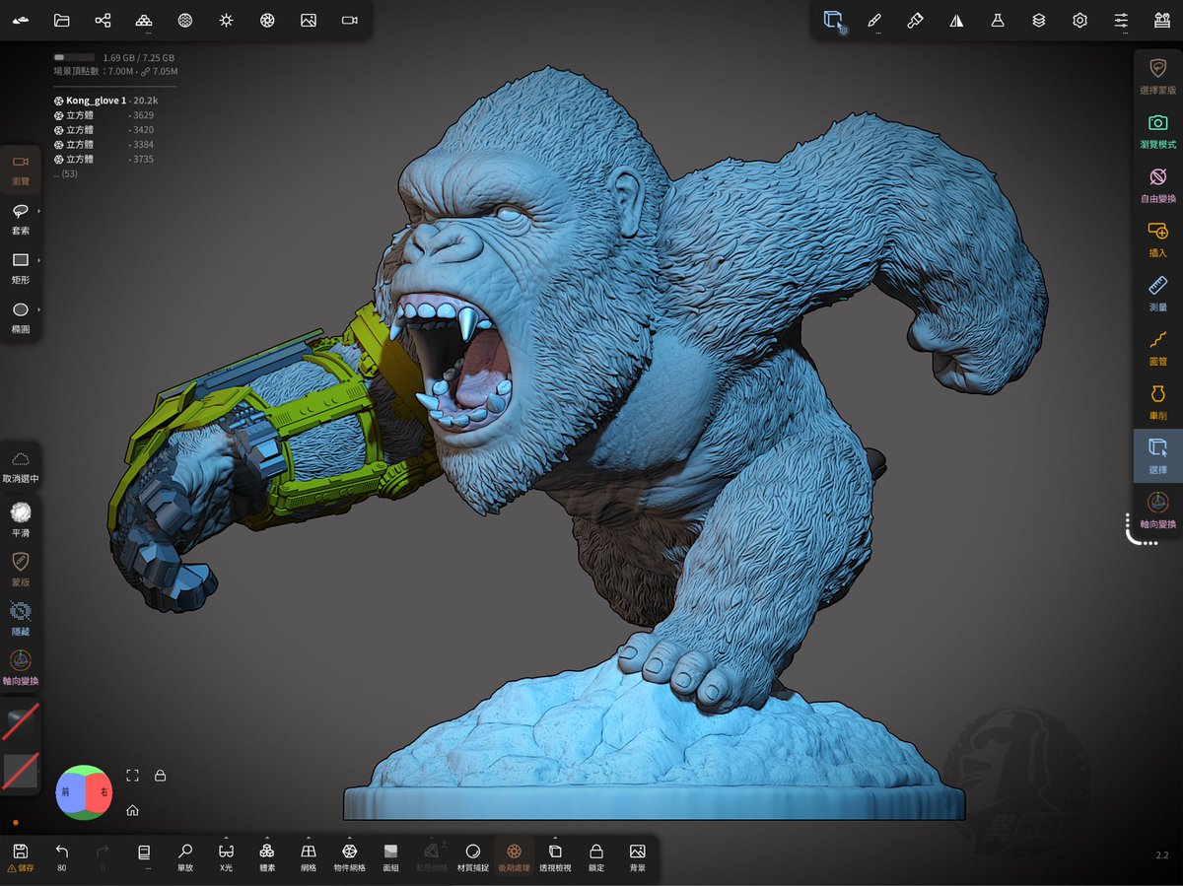
Task: Choose the 瀏覽 view camera mode on left
Action: click(x=21, y=170)
